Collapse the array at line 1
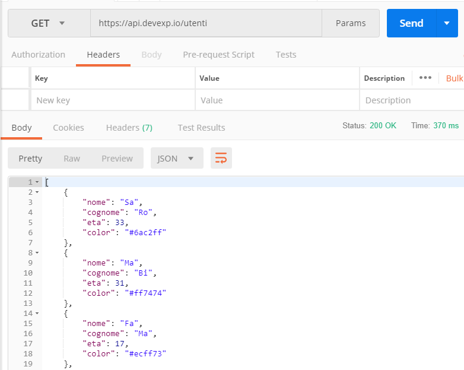The image size is (464, 370). [x=37, y=182]
